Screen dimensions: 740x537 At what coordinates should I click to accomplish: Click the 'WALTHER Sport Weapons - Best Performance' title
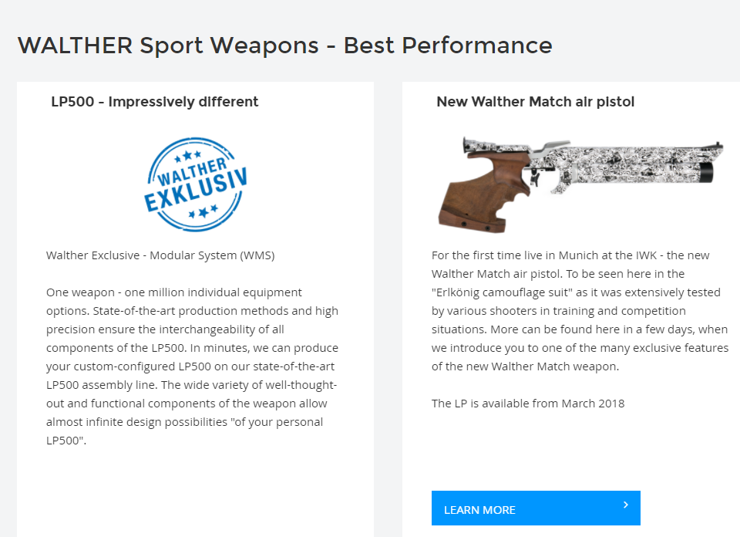(x=284, y=46)
